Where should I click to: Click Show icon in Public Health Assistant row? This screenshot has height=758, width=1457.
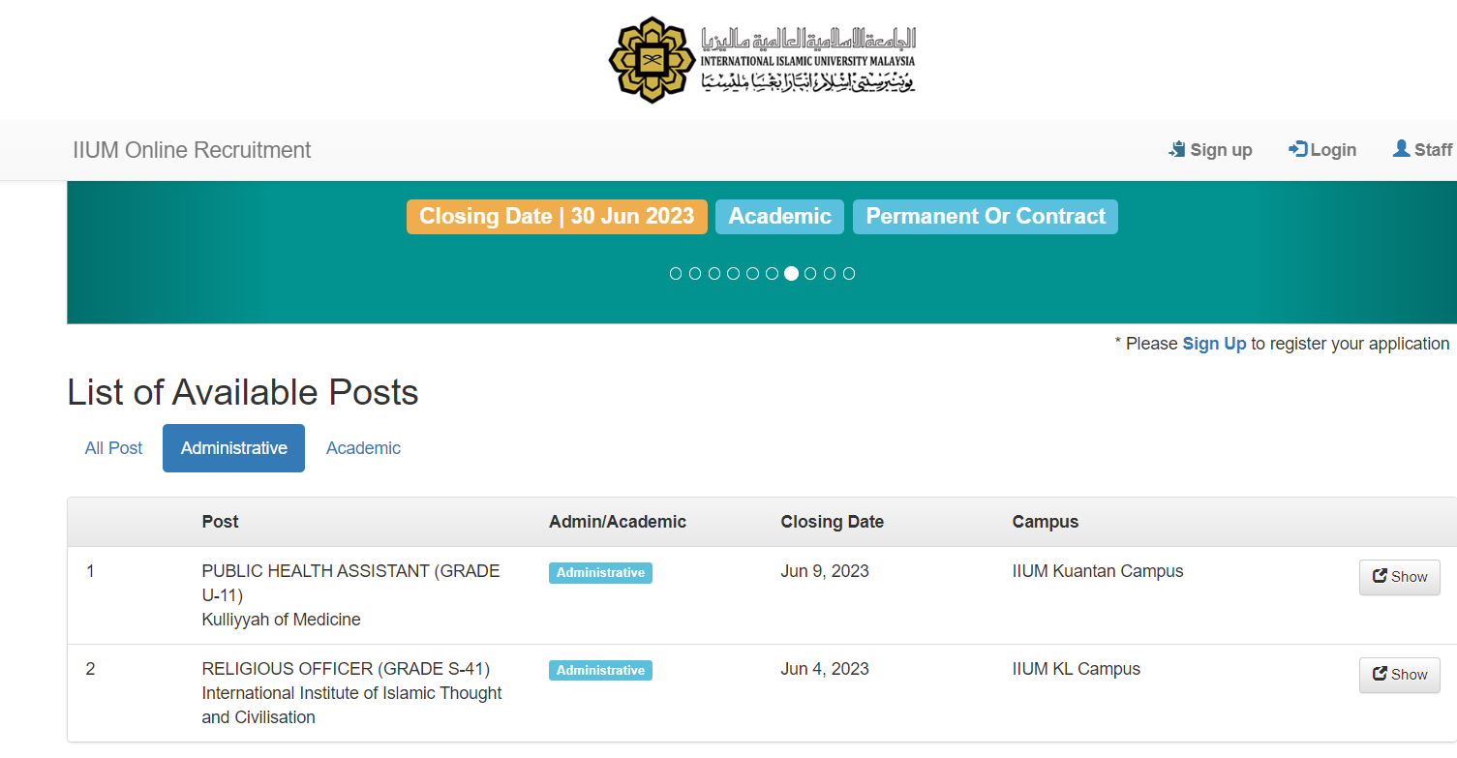[1380, 577]
